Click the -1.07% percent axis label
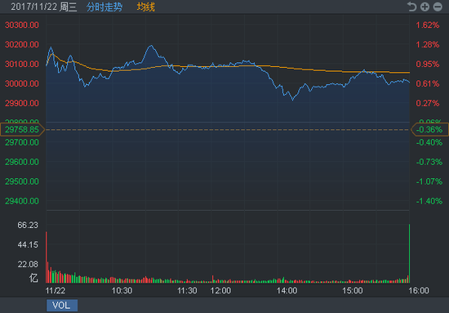This screenshot has height=313, width=449. 429,181
